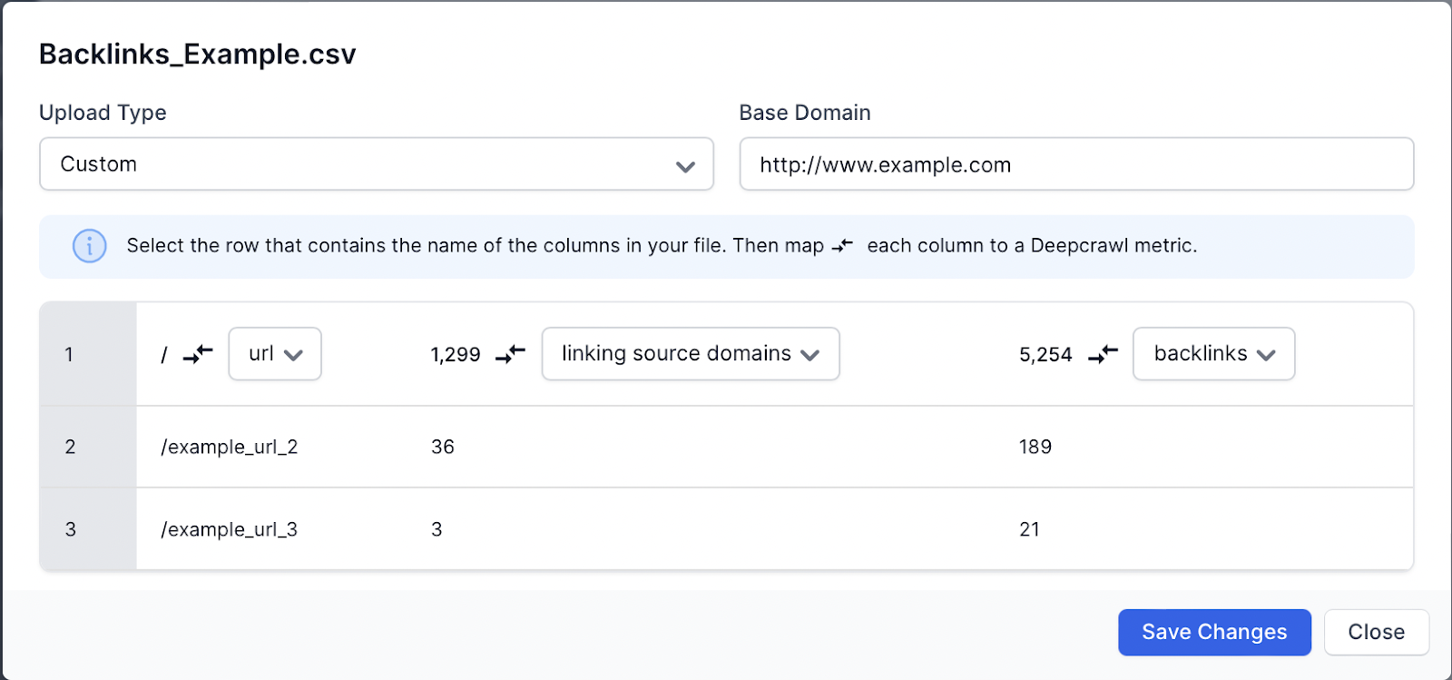Image resolution: width=1452 pixels, height=680 pixels.
Task: Open the linking source domains dropdown
Action: coord(690,354)
